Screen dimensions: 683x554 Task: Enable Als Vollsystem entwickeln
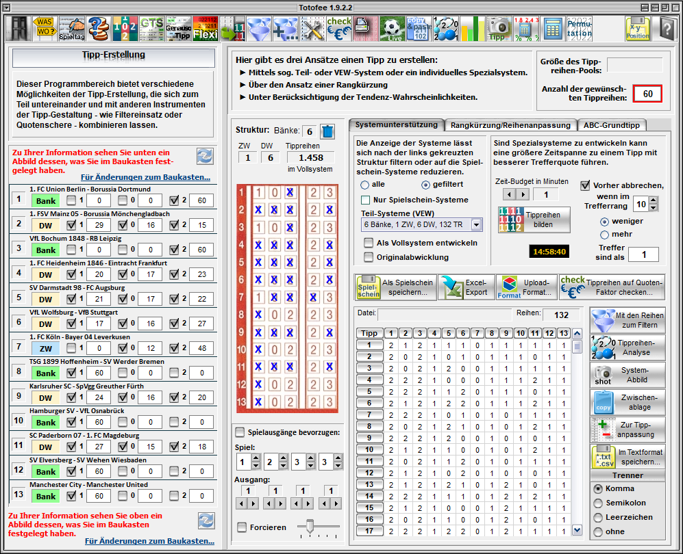369,243
